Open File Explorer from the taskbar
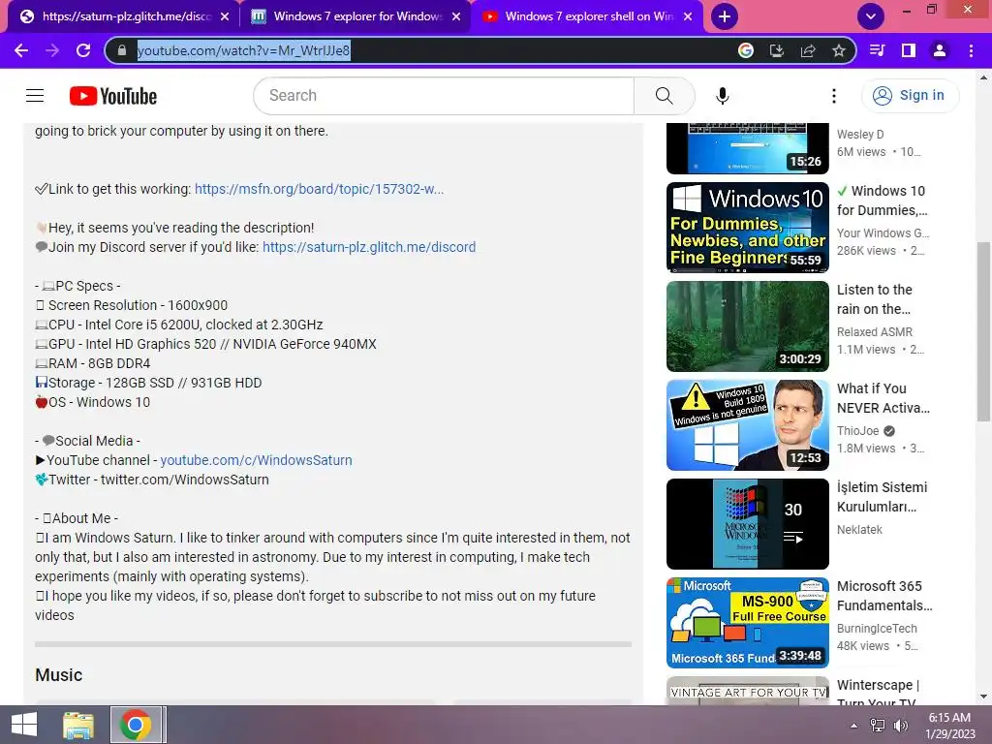 [x=78, y=725]
